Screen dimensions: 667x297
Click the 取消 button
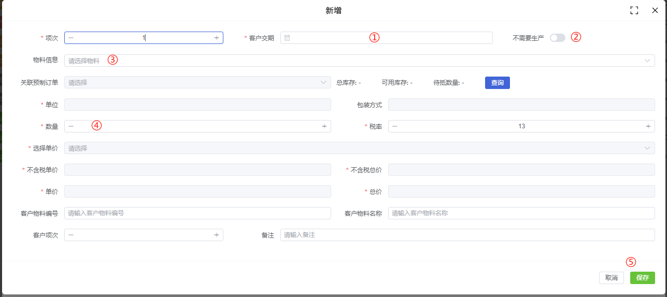pyautogui.click(x=612, y=278)
